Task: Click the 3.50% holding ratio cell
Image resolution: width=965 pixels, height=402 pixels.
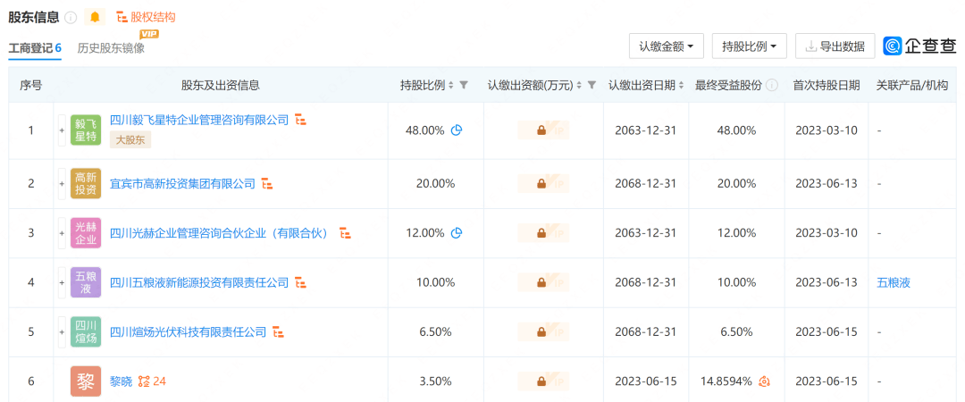Action: [x=435, y=381]
